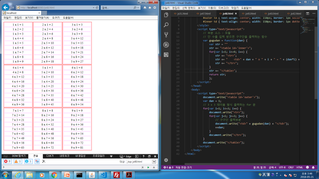Toggle clear-on-navigate console button

pos(37,161)
